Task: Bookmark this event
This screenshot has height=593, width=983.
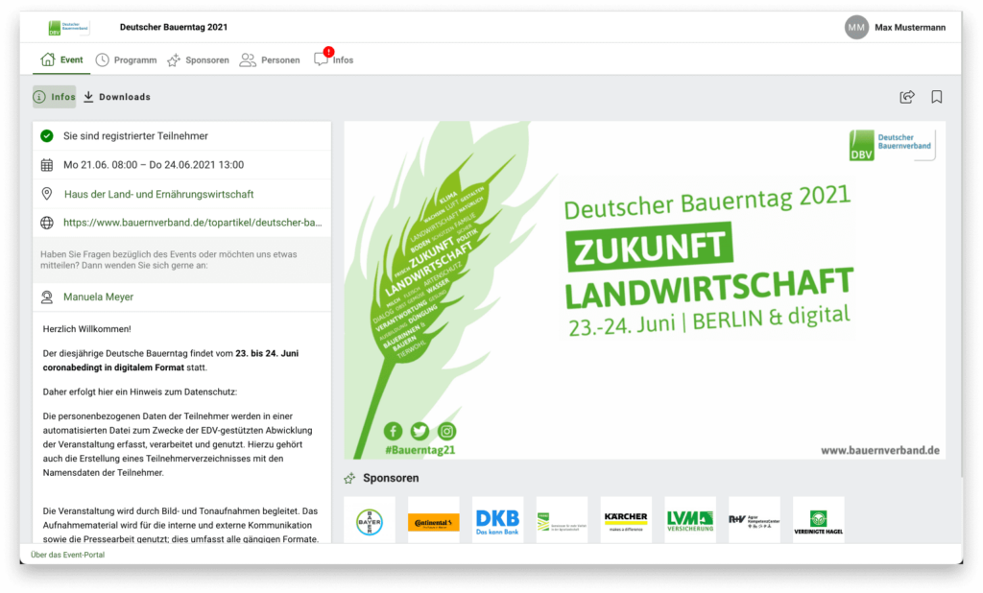Action: click(x=937, y=96)
